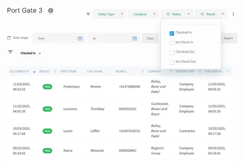This screenshot has width=242, height=162.
Task: Collapse the Status dropdown
Action: pos(177,14)
